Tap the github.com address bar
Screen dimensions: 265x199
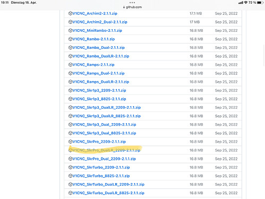coord(132,7)
